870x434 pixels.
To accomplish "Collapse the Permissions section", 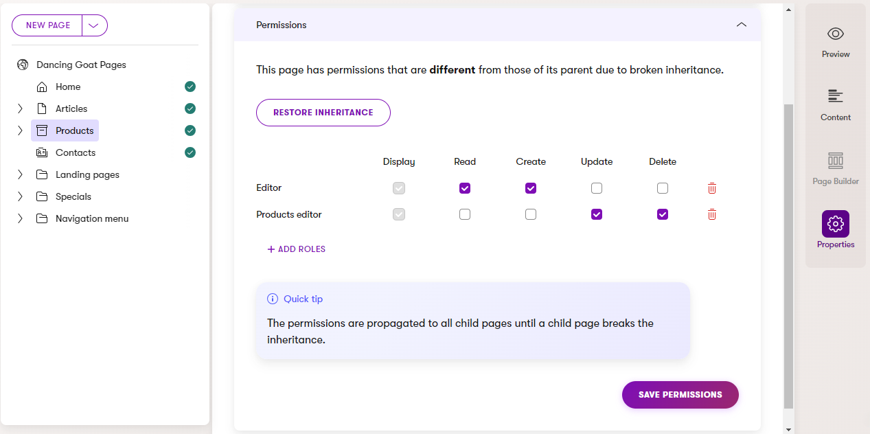I will click(x=741, y=25).
